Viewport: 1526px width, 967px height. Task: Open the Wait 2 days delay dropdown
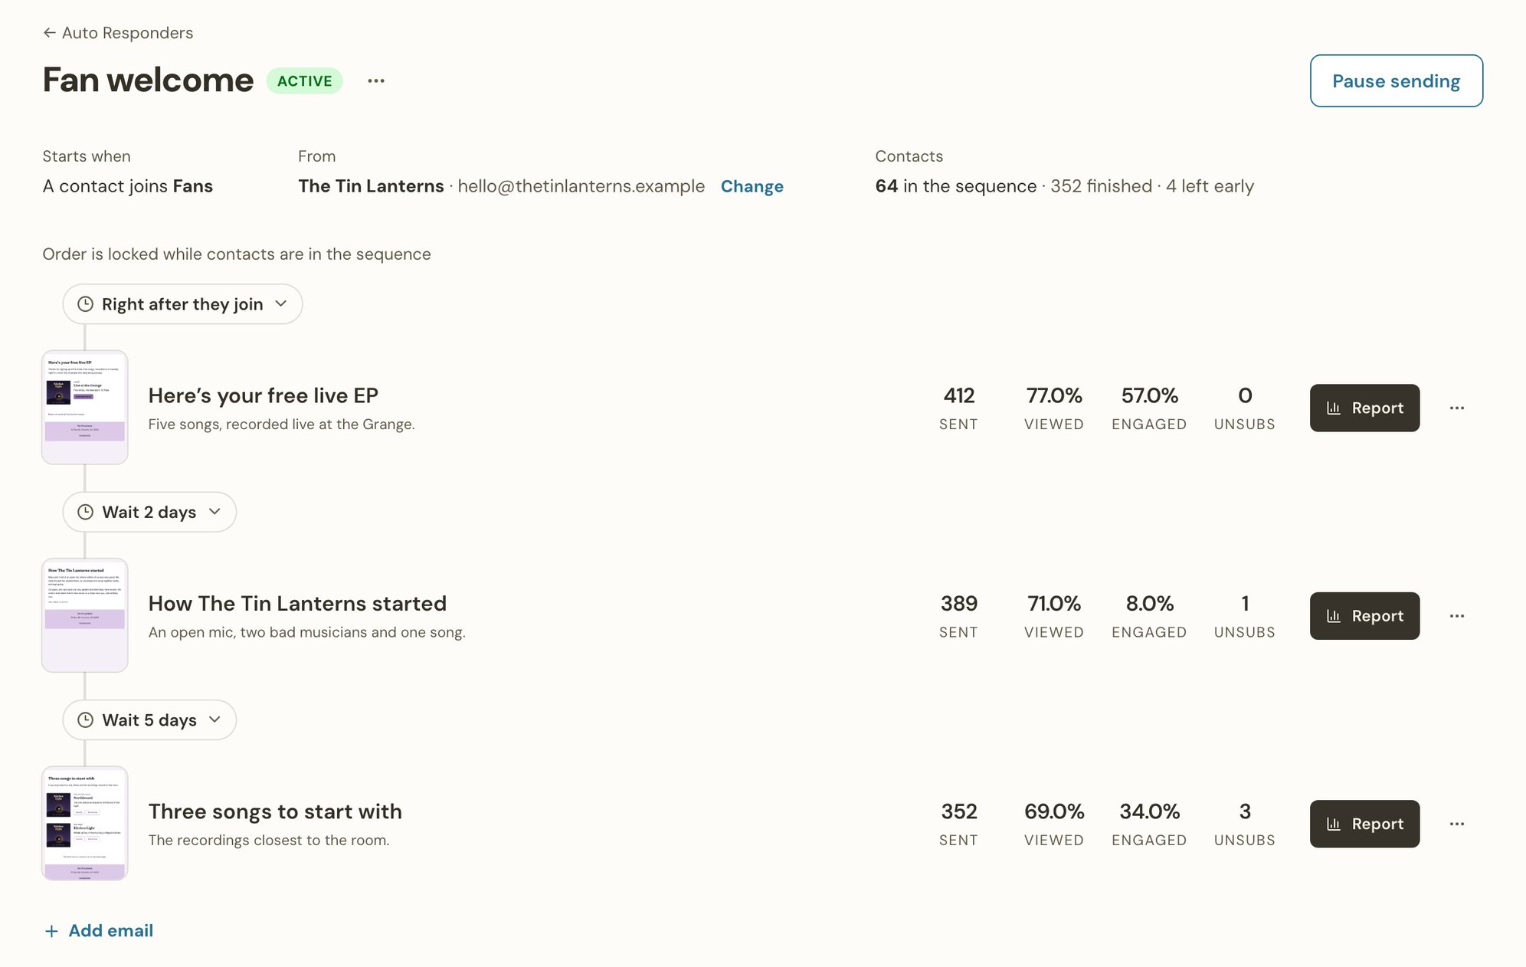(x=149, y=512)
